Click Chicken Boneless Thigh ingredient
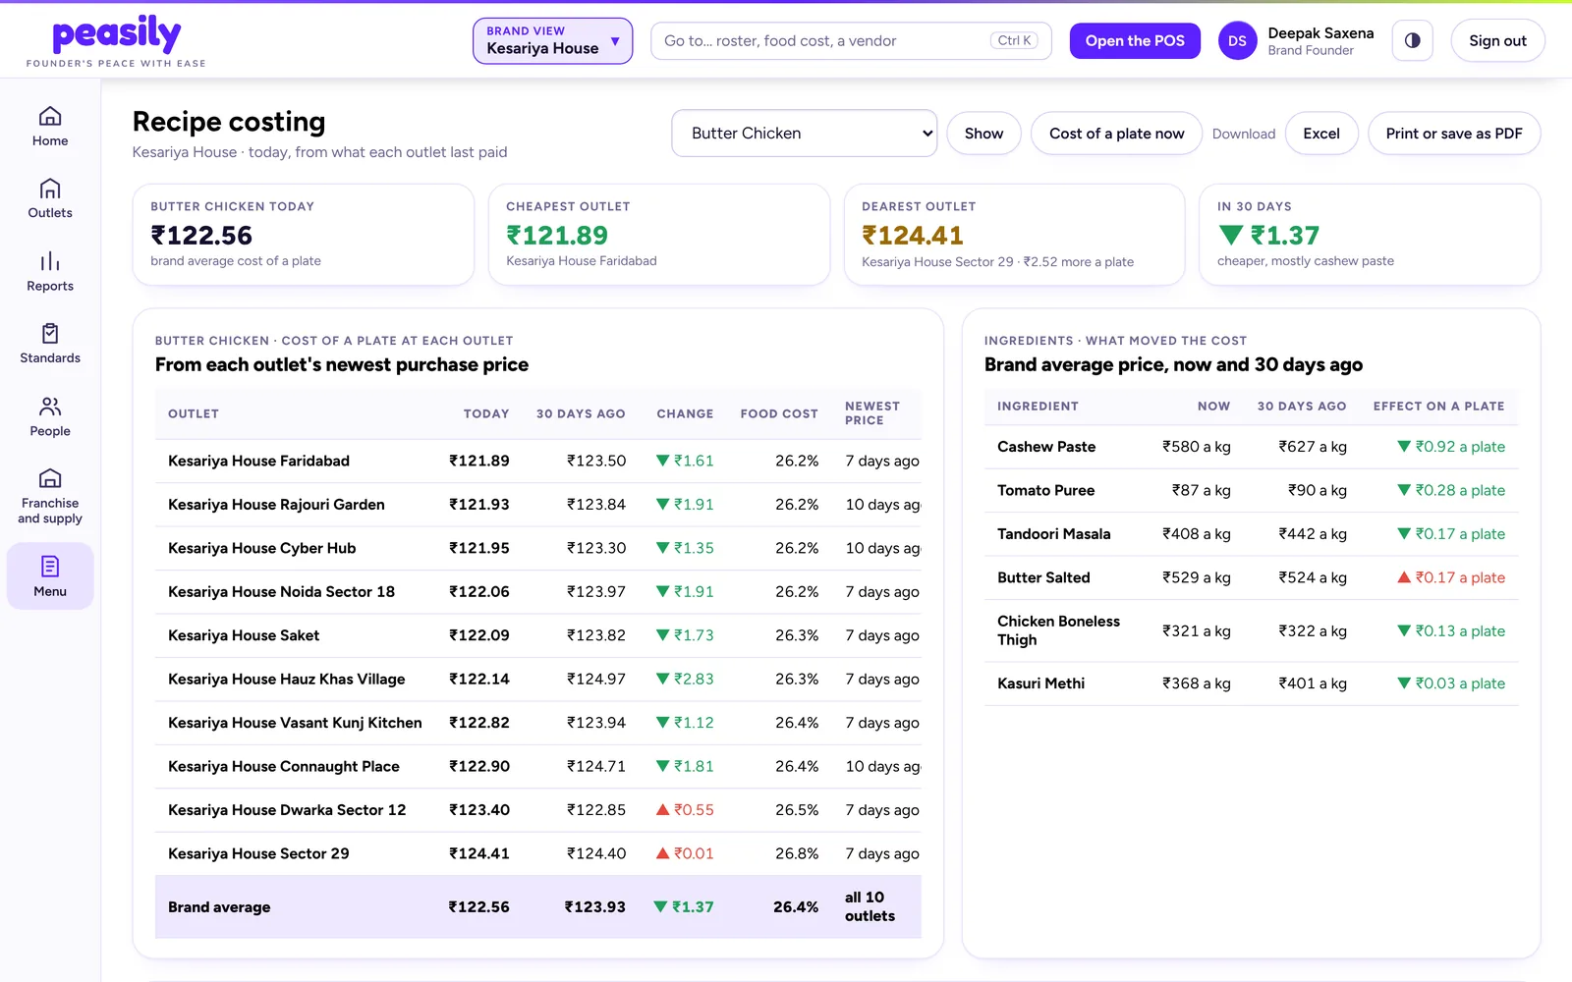The height and width of the screenshot is (982, 1572). pos(1058,630)
